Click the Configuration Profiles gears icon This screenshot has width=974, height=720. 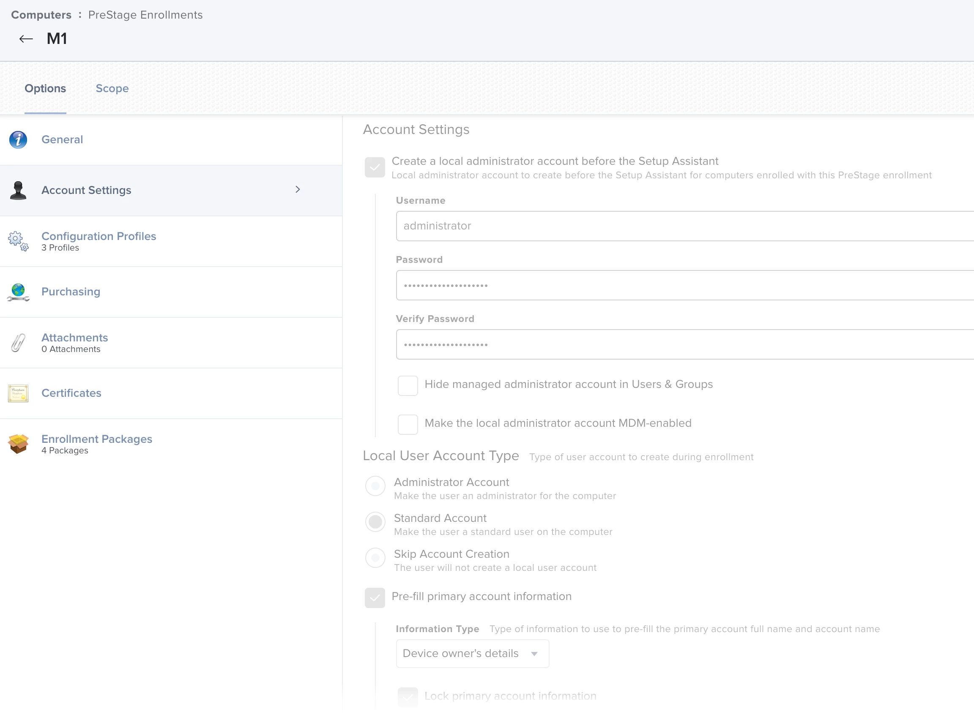click(18, 241)
